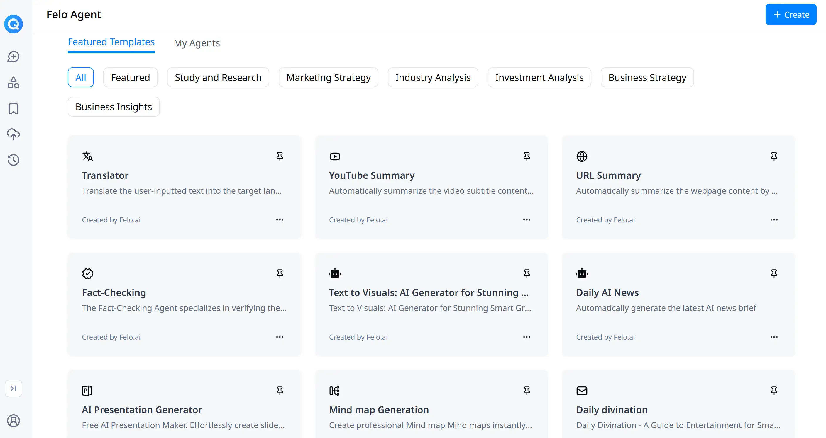Open bookmarks icon in sidebar
Image resolution: width=826 pixels, height=438 pixels.
13,108
